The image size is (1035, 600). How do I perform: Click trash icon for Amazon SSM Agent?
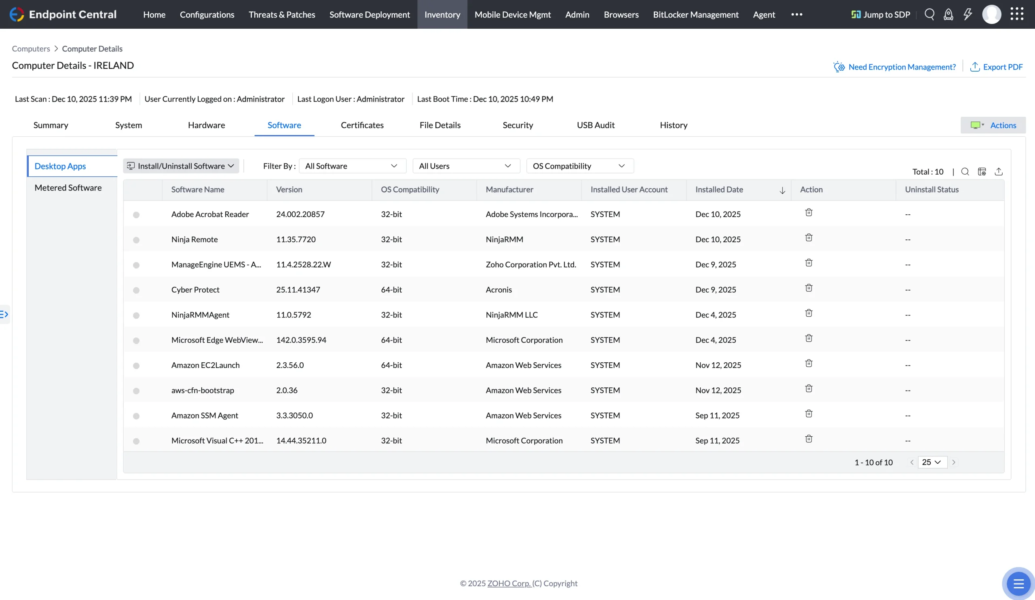pos(808,414)
